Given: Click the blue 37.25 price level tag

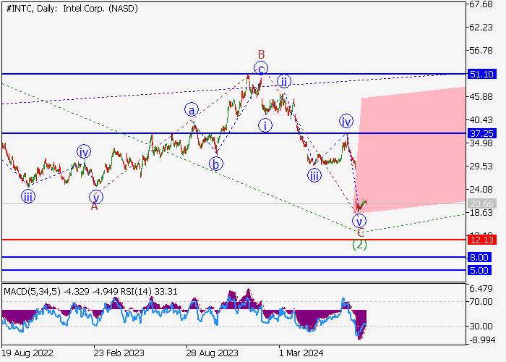Looking at the screenshot, I should (482, 133).
